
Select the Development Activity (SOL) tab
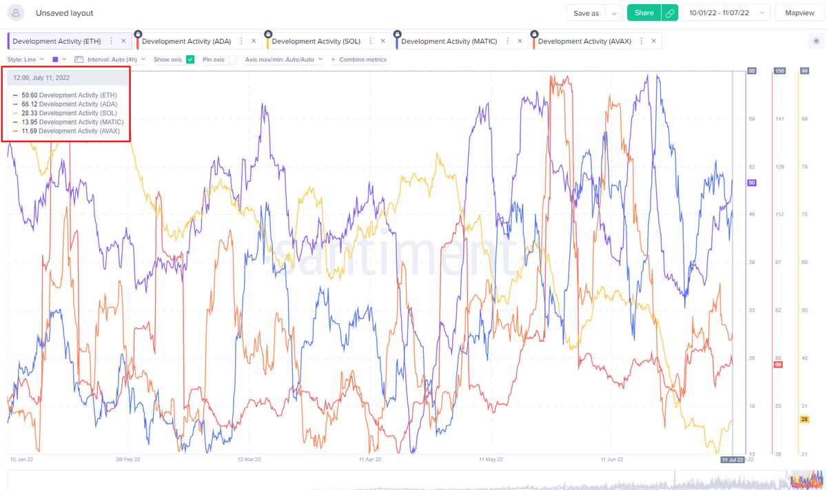[316, 41]
